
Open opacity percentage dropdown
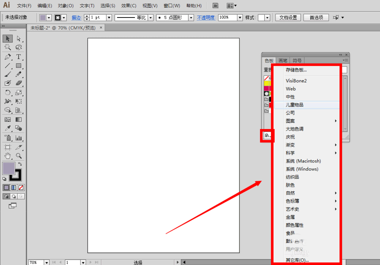click(240, 18)
